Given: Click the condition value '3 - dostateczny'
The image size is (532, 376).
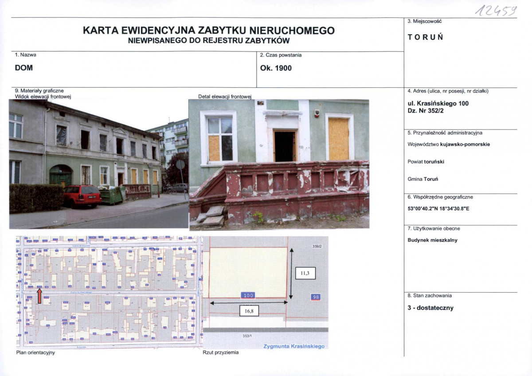Looking at the screenshot, I should tap(430, 308).
